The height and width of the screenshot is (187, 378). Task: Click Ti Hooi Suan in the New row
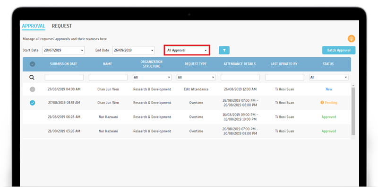284,89
